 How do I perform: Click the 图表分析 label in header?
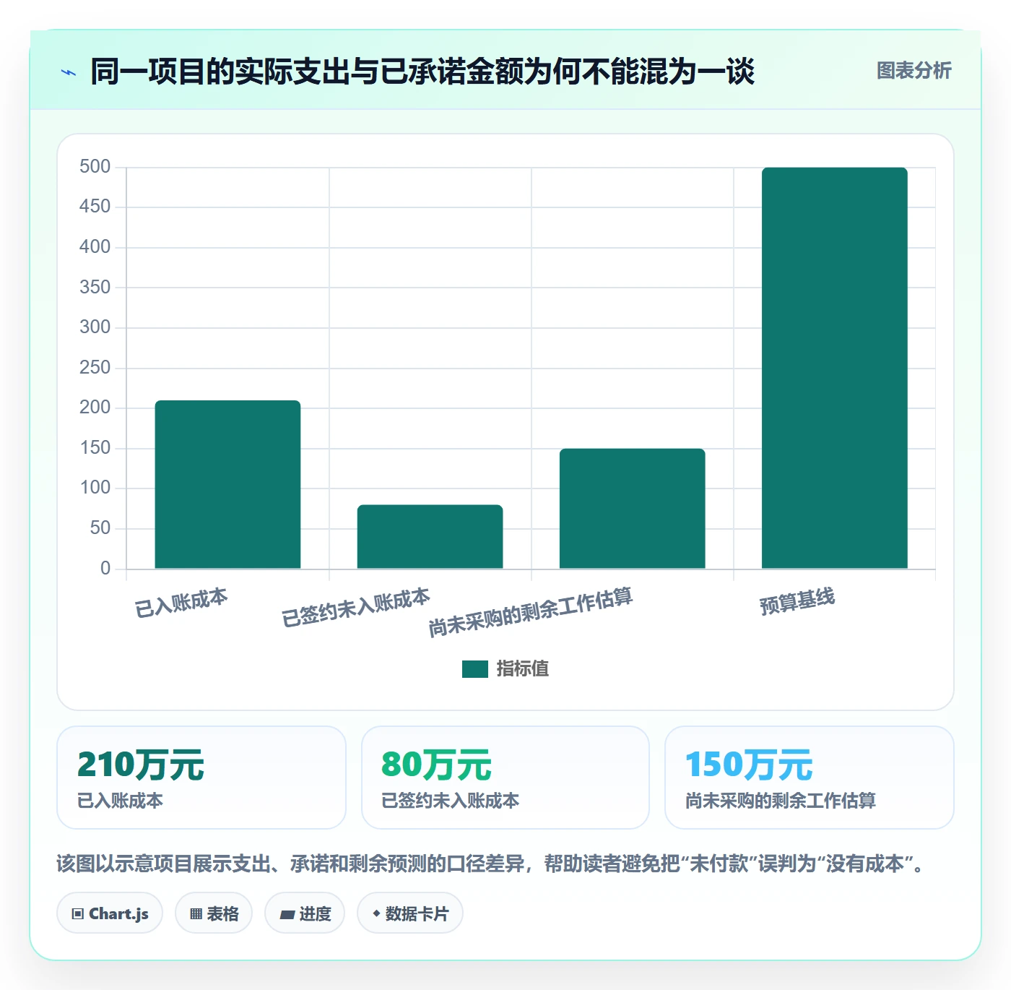tap(914, 71)
